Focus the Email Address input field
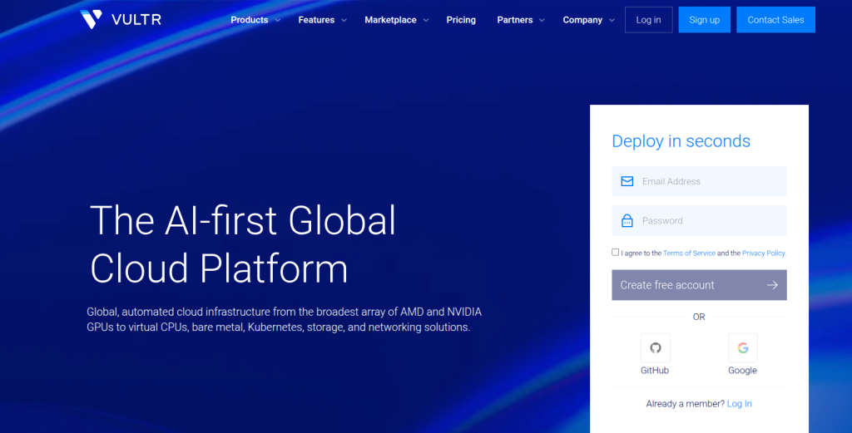This screenshot has height=433, width=852. [699, 181]
